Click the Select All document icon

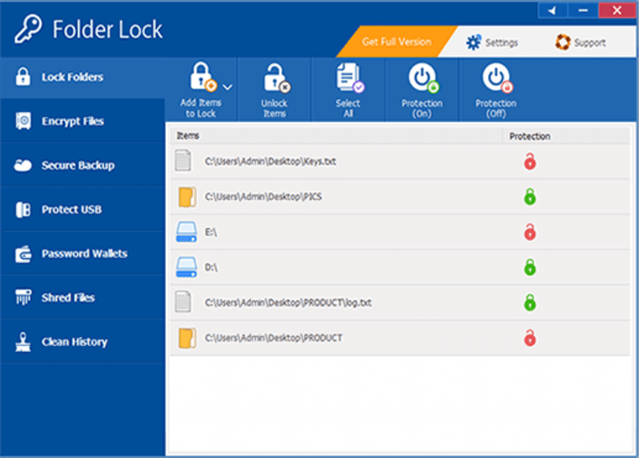pyautogui.click(x=350, y=77)
